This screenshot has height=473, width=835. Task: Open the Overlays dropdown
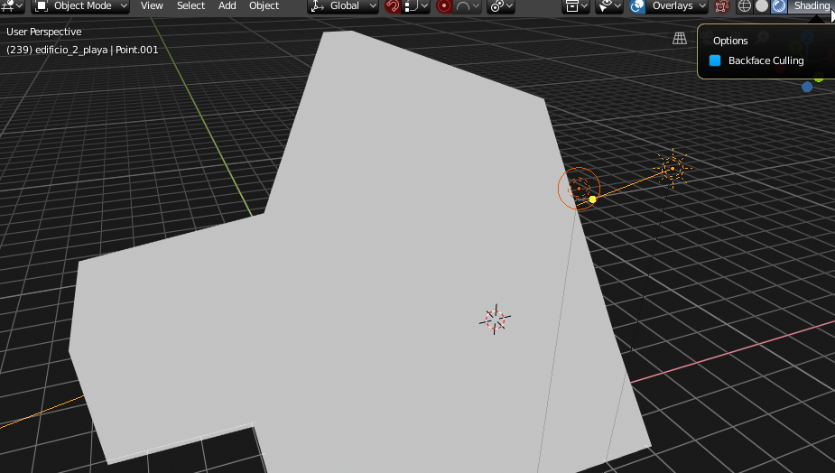coord(677,5)
